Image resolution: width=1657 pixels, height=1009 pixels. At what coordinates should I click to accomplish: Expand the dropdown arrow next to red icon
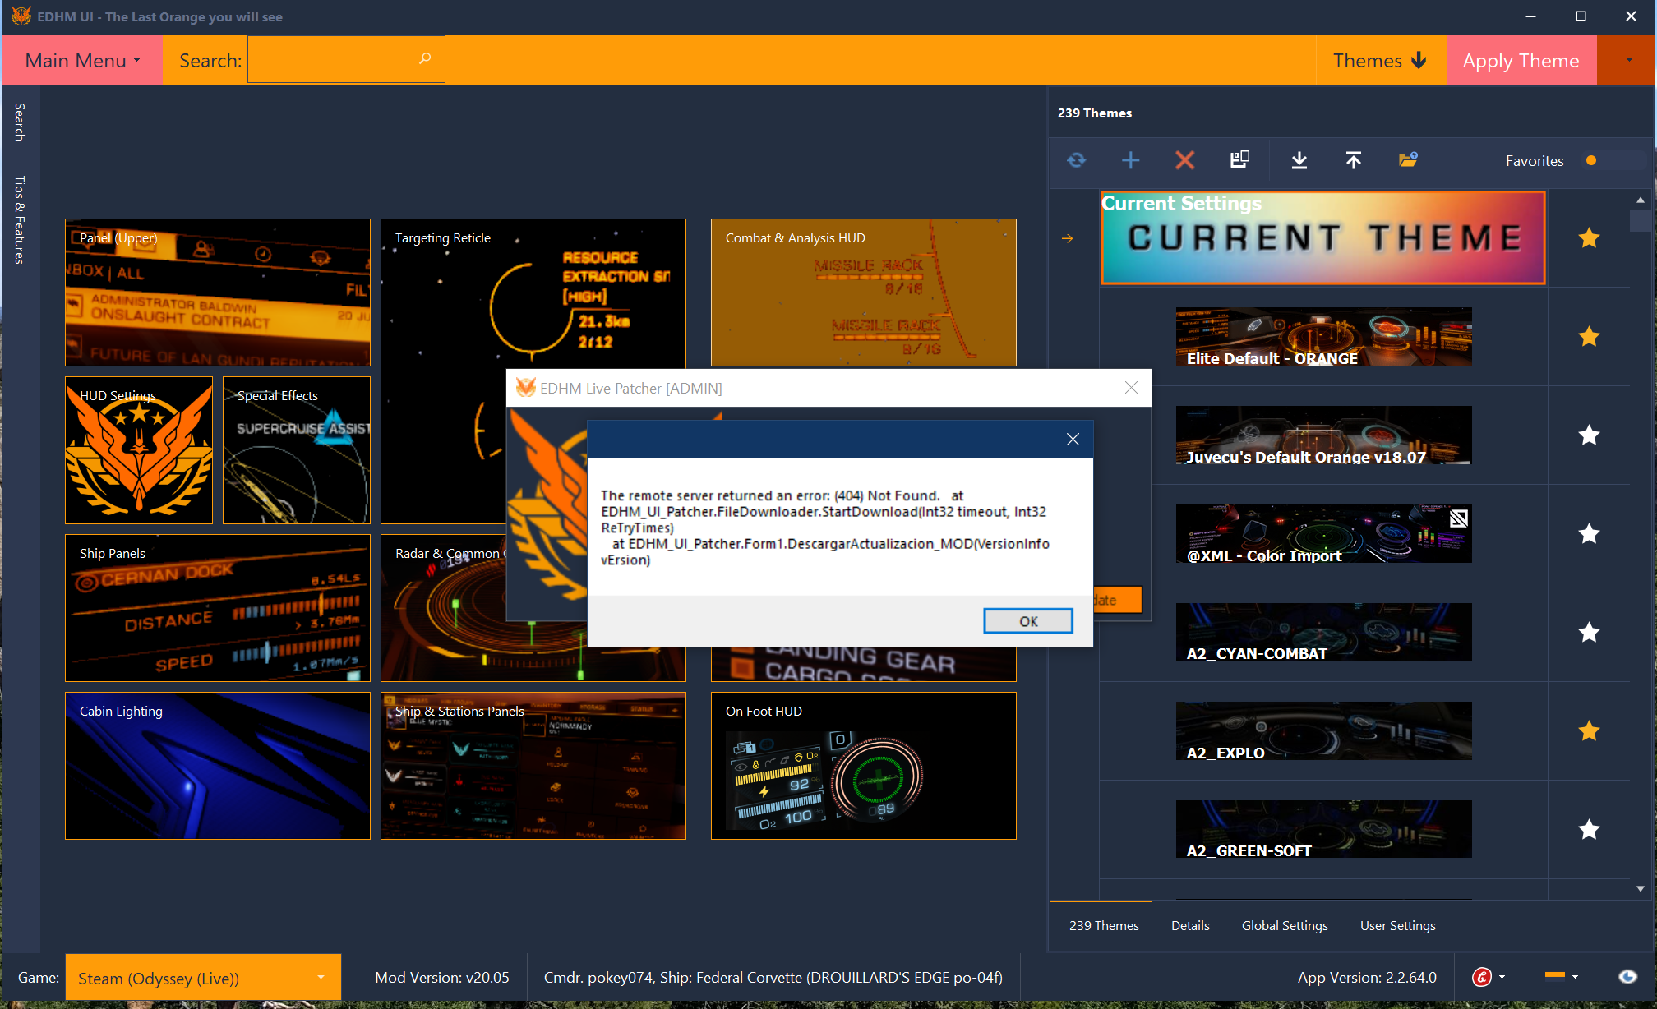[x=1502, y=977]
